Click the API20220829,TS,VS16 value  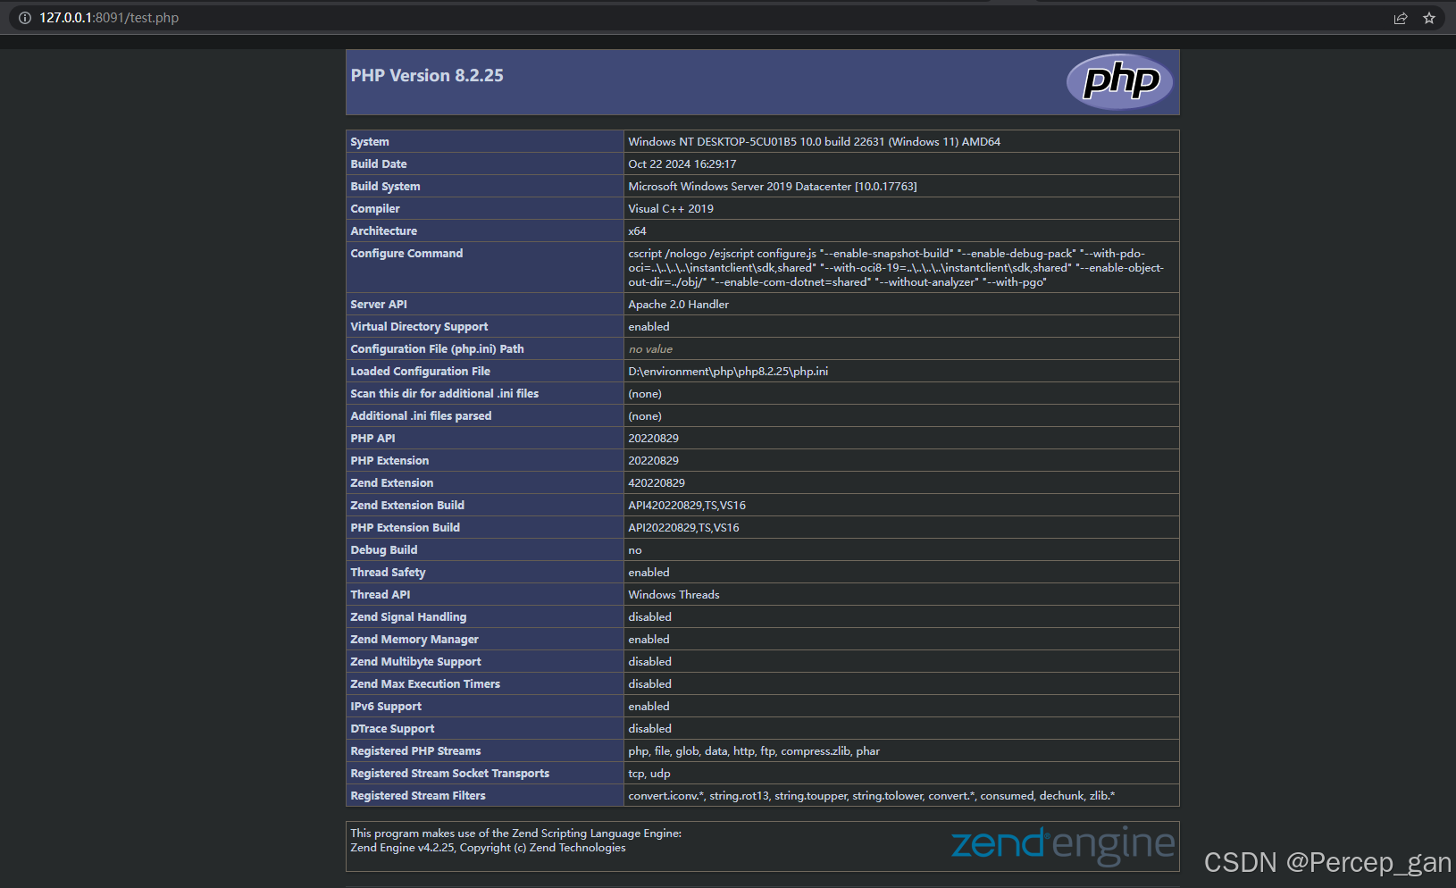click(683, 528)
